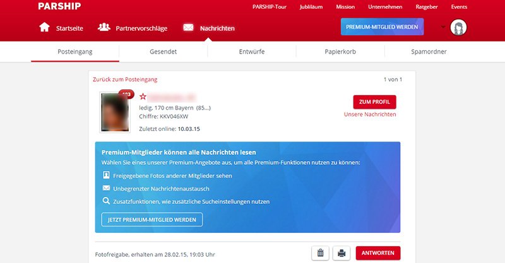
Task: Switch to the Entwürfe tab
Action: (x=252, y=52)
